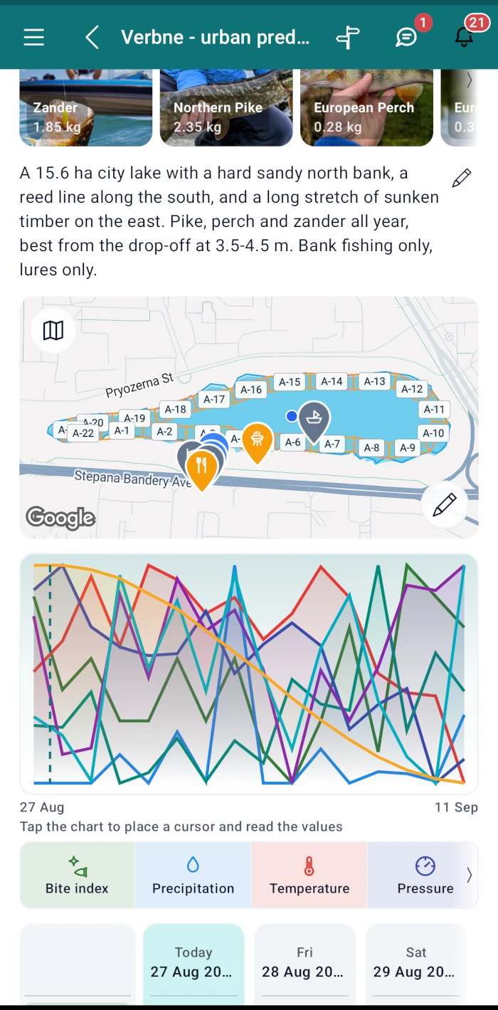Expand more chart parameters past Pressure

(469, 875)
